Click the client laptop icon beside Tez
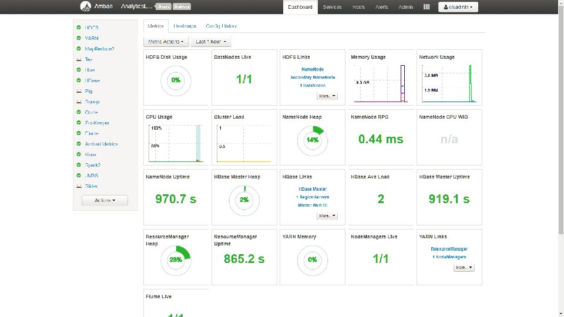 (x=79, y=59)
